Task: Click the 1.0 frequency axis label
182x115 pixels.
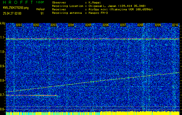Action: click(x=2, y=52)
